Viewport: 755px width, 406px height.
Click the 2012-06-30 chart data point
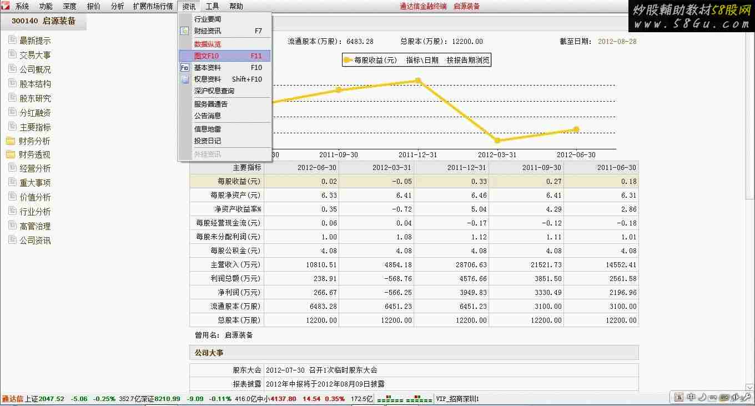click(x=576, y=129)
